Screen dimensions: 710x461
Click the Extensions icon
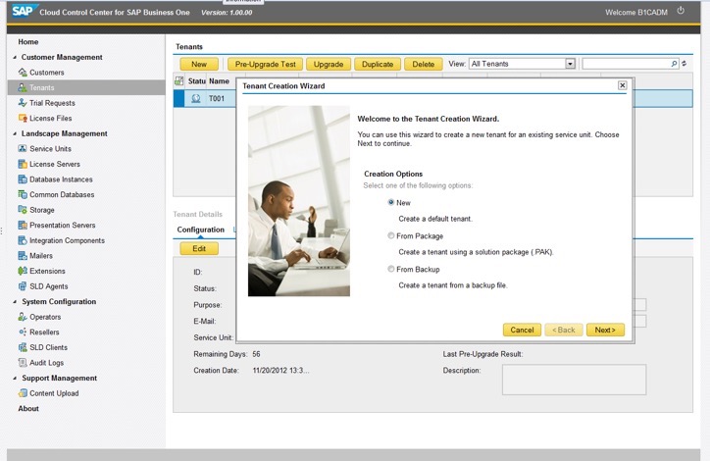[x=23, y=271]
